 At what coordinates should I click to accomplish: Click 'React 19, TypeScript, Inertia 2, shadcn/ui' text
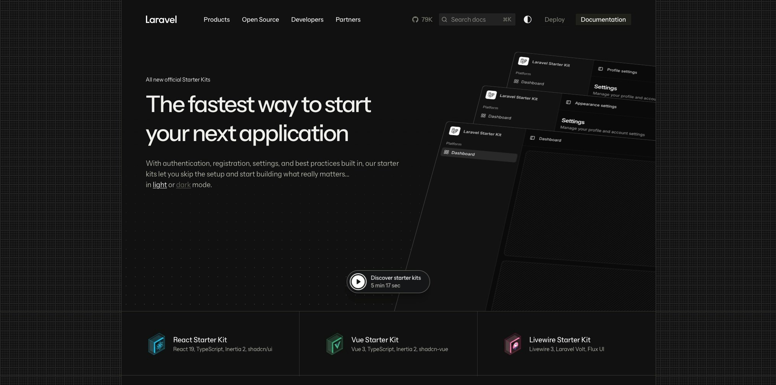tap(223, 349)
